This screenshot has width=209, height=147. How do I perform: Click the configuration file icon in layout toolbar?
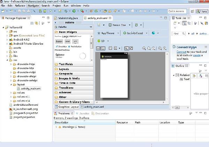[99, 25]
